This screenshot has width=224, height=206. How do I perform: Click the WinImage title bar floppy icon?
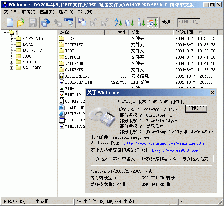click(x=5, y=5)
